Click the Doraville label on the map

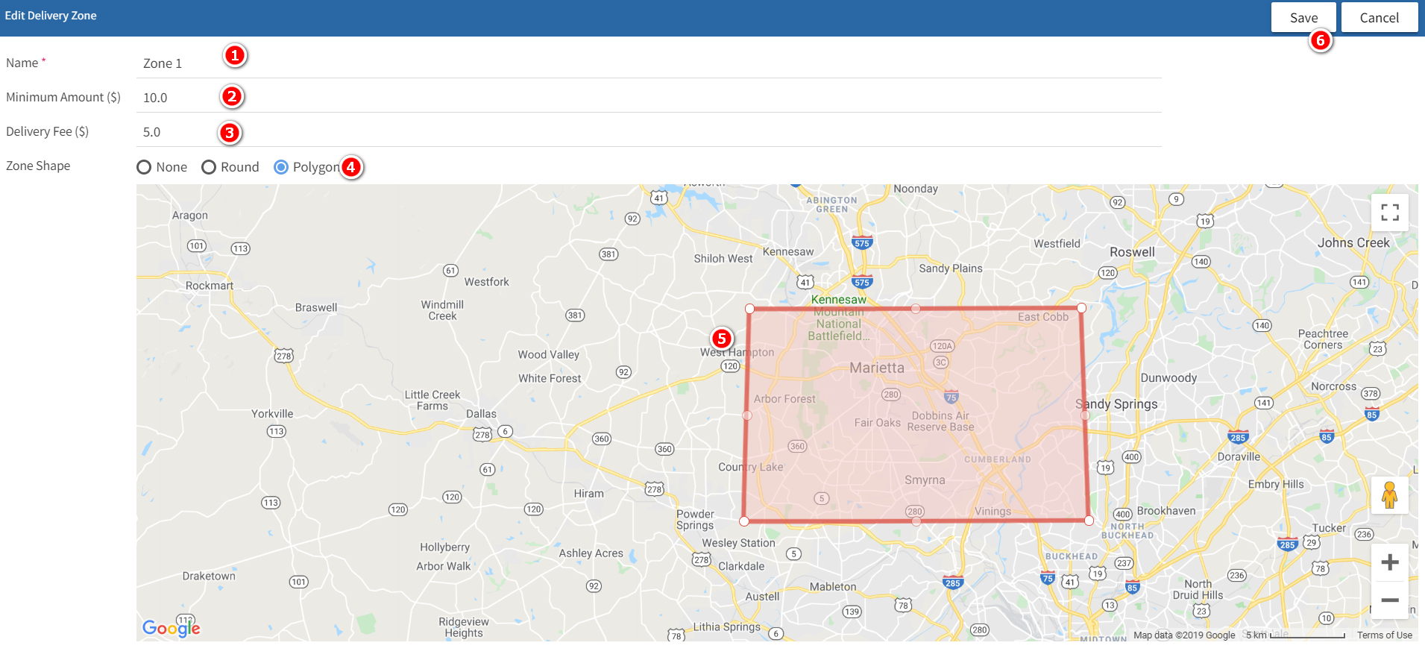1239,457
